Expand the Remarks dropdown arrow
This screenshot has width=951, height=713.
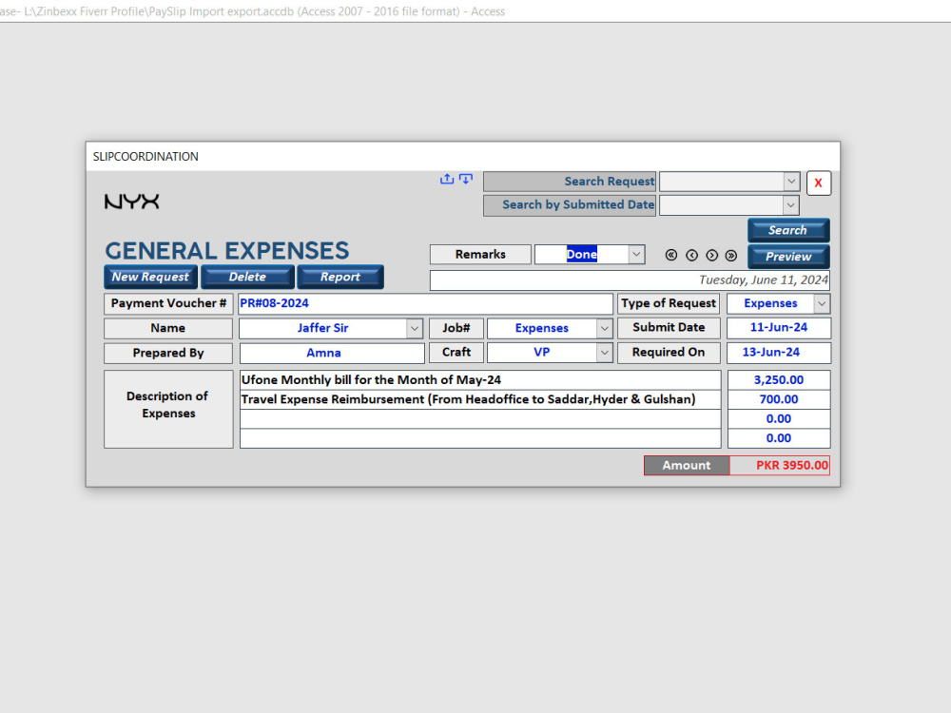tap(636, 254)
